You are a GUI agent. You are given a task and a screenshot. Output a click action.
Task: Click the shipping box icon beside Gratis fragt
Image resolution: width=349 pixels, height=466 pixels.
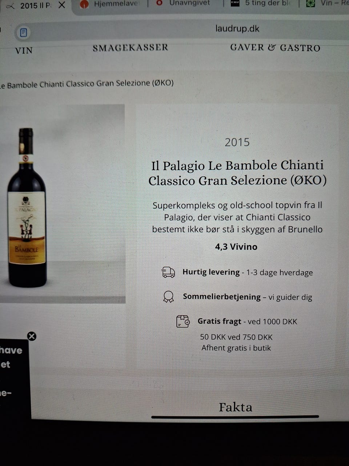coord(183,321)
